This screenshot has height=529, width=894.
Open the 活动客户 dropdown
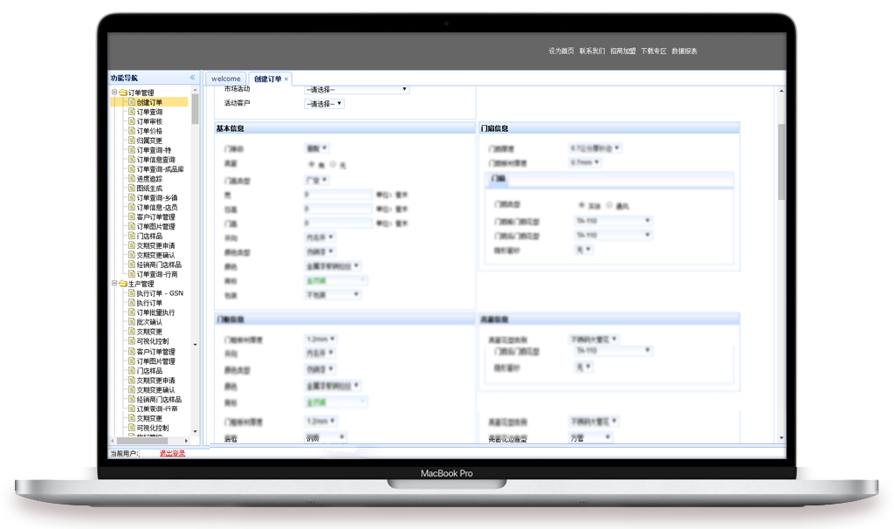tap(324, 104)
